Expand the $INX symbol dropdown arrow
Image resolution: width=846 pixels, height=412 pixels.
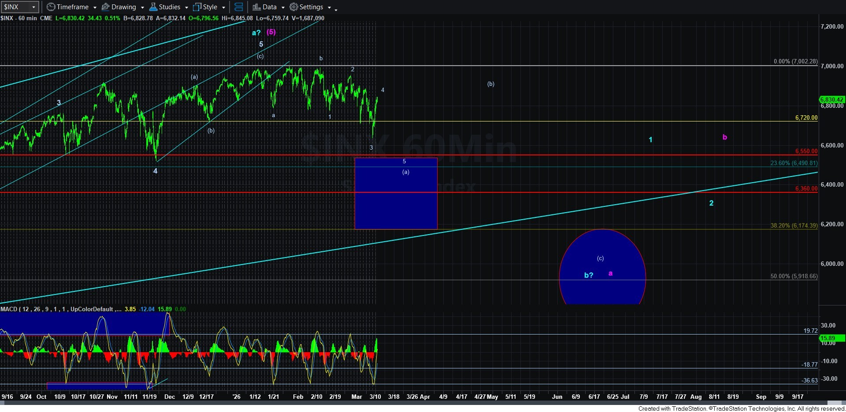[33, 7]
